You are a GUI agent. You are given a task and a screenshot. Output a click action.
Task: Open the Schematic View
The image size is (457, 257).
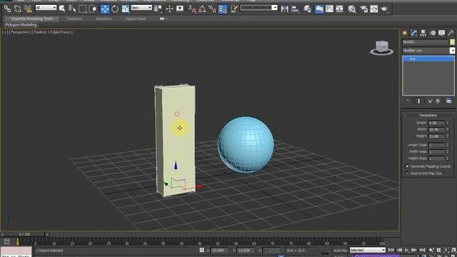click(340, 9)
